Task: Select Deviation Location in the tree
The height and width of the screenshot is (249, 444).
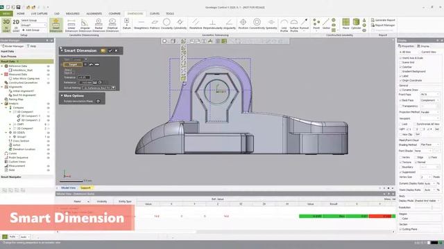Action: point(24,149)
